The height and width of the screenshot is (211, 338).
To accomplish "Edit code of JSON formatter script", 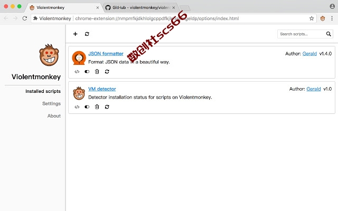I will [77, 72].
